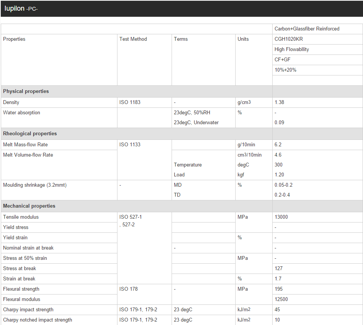This screenshot has width=363, height=325.
Task: Click the CGH1020KR grade name
Action: tap(289, 39)
